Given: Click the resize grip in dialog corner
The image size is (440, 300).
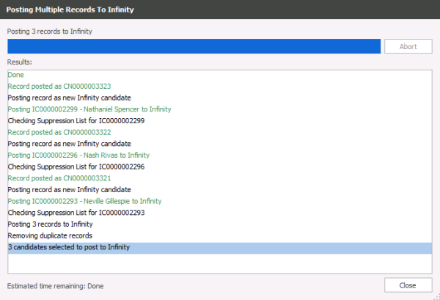Looking at the screenshot, I should click(x=435, y=295).
